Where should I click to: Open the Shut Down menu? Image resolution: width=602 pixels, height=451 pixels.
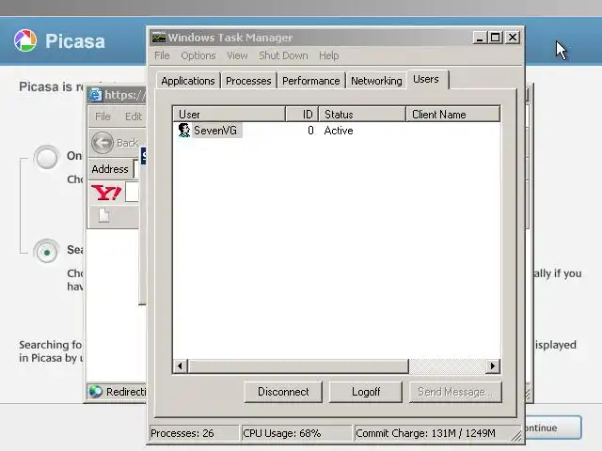coord(283,55)
